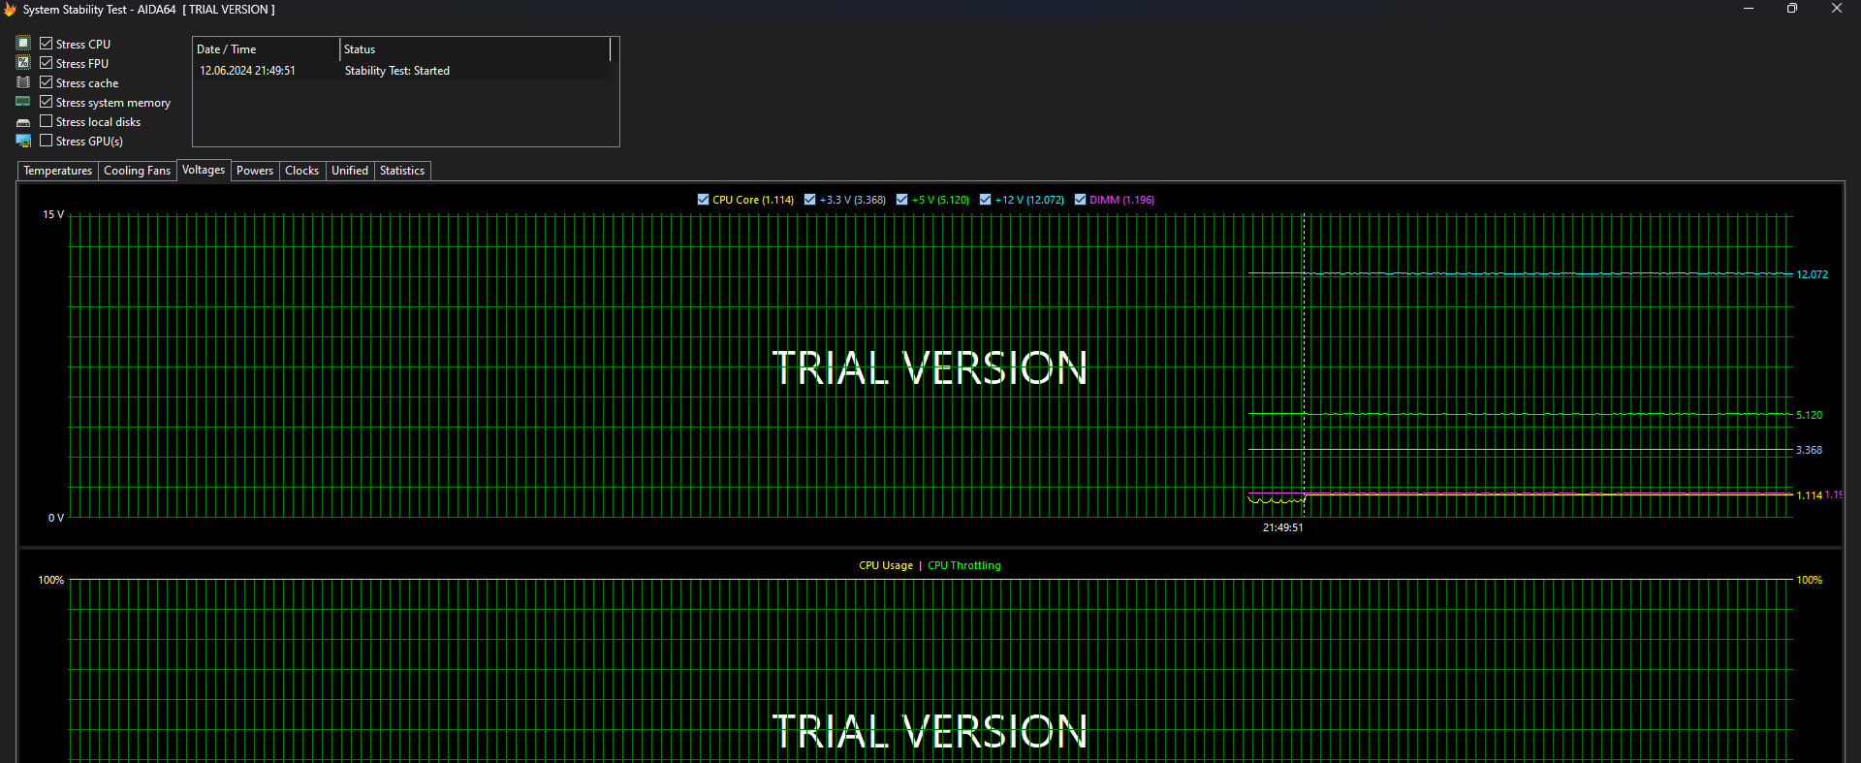Click the Date / Time column header
Screen dimensions: 1861x763
click(x=266, y=49)
